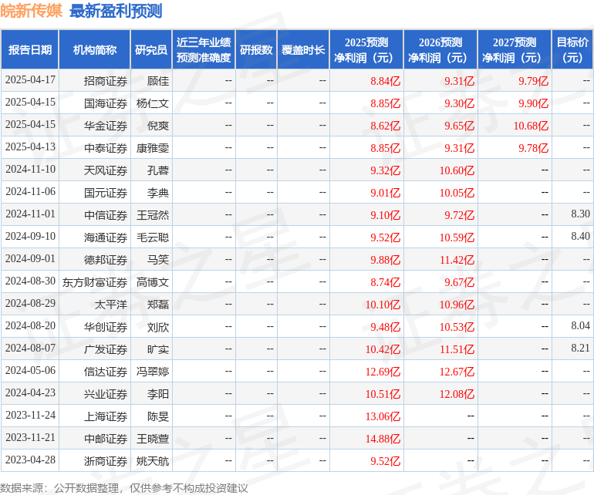Select the 2025-04-17 date cell
Screen dimensions: 594x495
coord(30,80)
